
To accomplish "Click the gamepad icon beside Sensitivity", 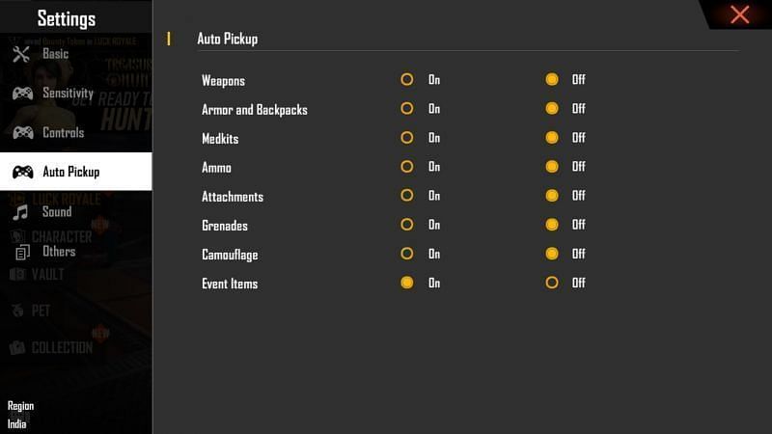I will pos(21,94).
